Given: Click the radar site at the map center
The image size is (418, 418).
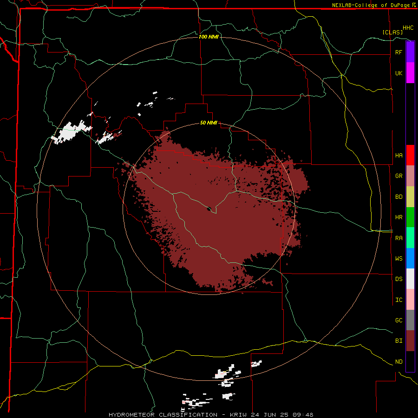Looking at the screenshot, I should coord(209,209).
